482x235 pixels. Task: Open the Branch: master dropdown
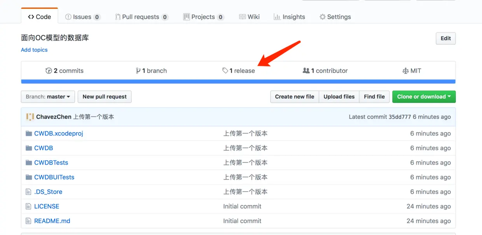(x=48, y=97)
